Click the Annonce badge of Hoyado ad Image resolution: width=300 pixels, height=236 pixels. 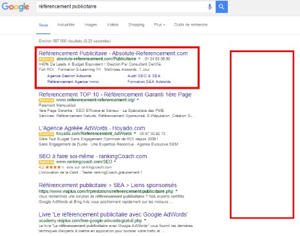46,134
